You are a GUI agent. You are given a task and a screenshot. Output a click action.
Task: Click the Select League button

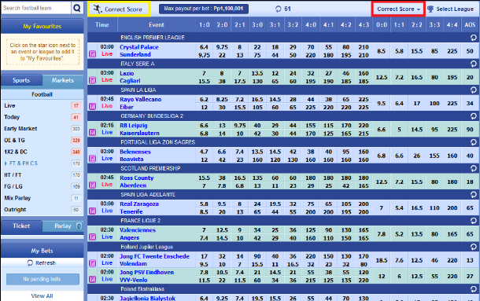[x=451, y=9]
